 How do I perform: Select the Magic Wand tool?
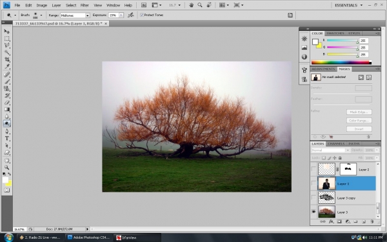pos(6,53)
